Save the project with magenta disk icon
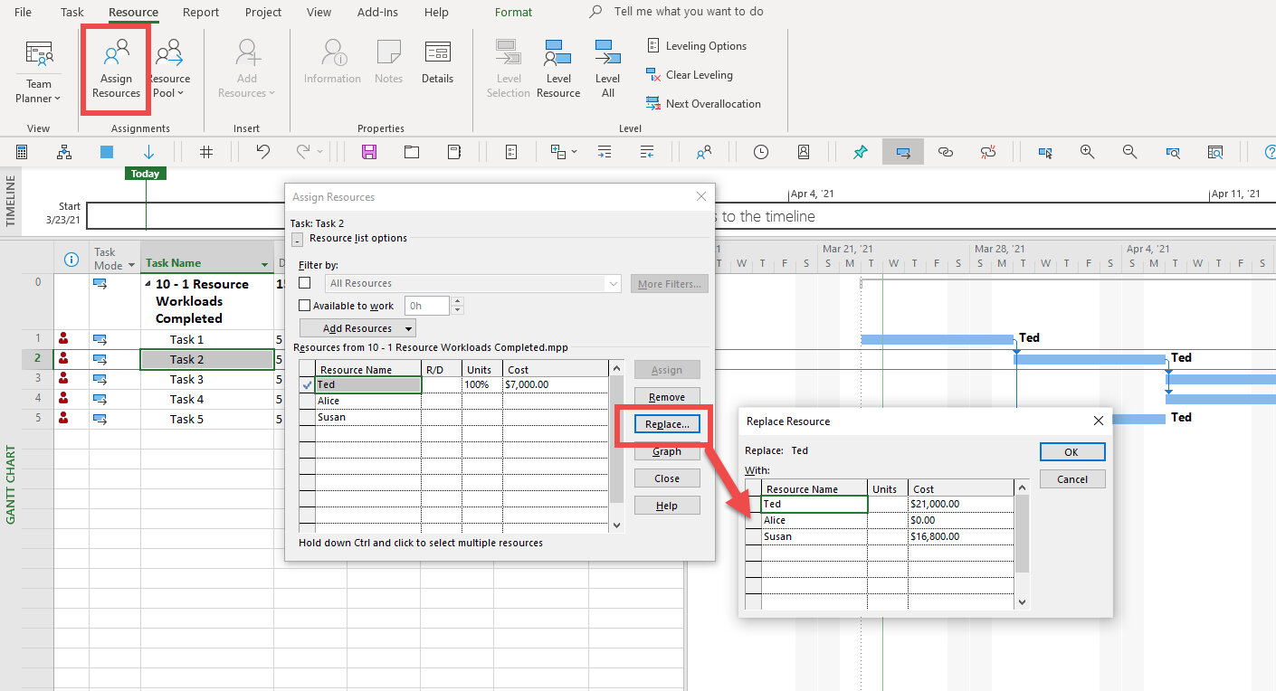This screenshot has height=691, width=1276. pos(368,152)
